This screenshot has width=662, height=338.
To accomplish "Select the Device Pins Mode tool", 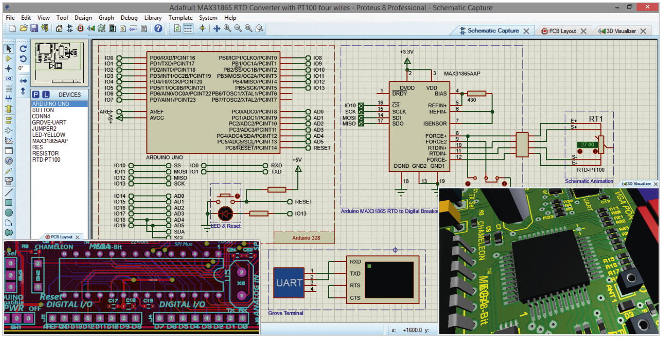I will (x=8, y=130).
